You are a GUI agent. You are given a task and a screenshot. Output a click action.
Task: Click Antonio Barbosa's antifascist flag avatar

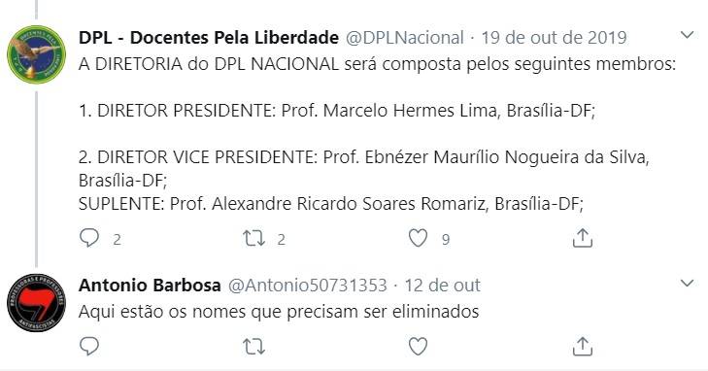click(x=36, y=302)
